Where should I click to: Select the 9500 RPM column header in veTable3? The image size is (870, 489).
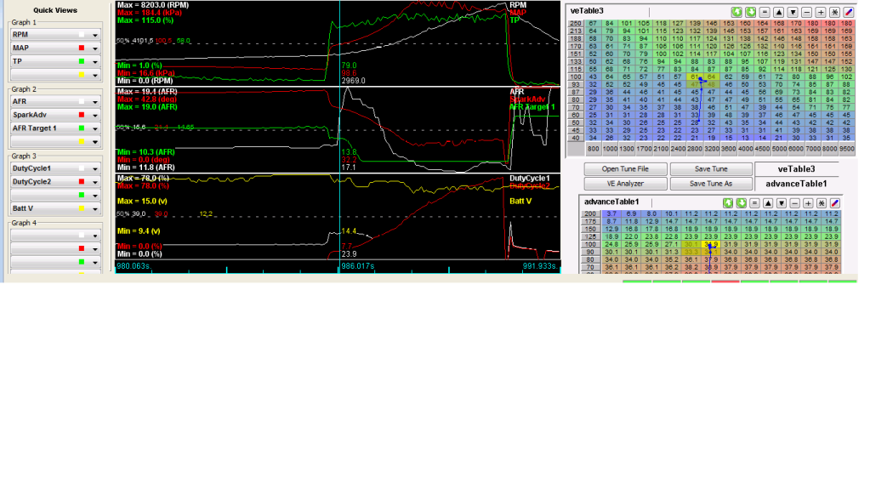pyautogui.click(x=847, y=149)
